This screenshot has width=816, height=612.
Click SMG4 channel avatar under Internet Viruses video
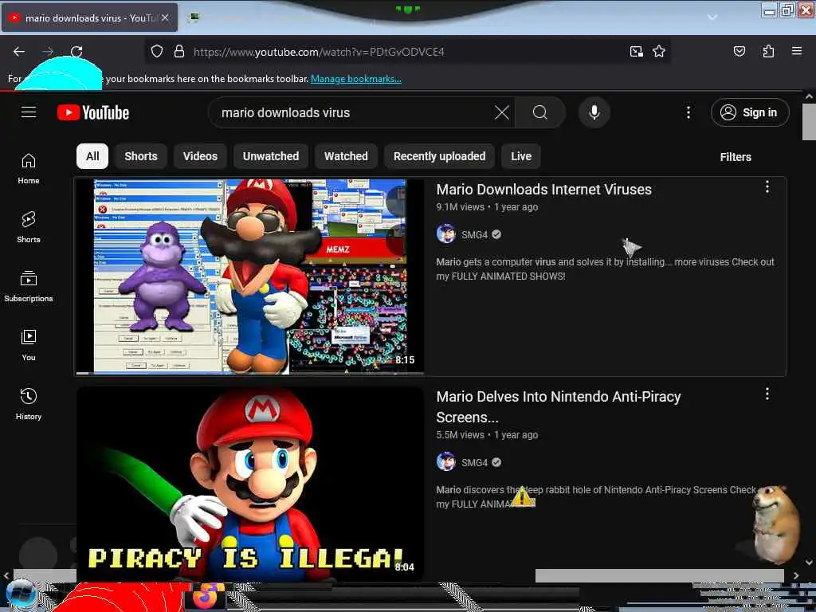(446, 234)
